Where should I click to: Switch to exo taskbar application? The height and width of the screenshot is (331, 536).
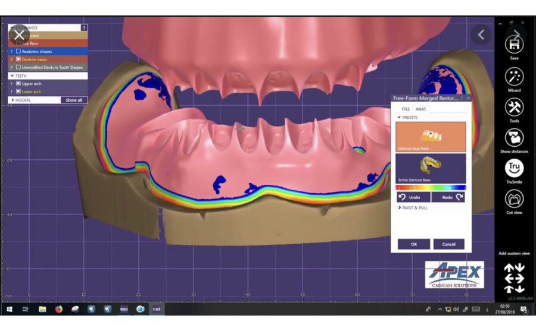coord(124,309)
